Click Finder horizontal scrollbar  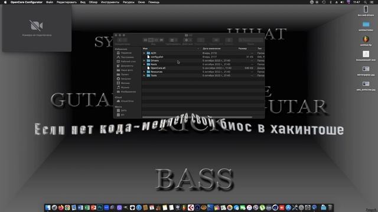[197, 117]
